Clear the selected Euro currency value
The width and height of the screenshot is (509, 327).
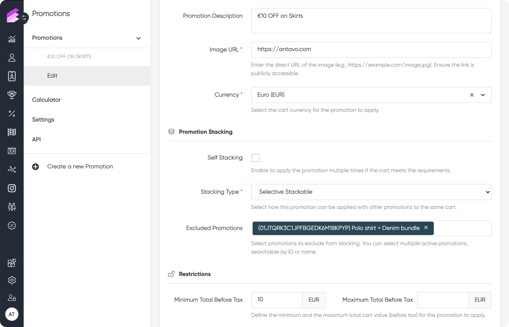472,95
